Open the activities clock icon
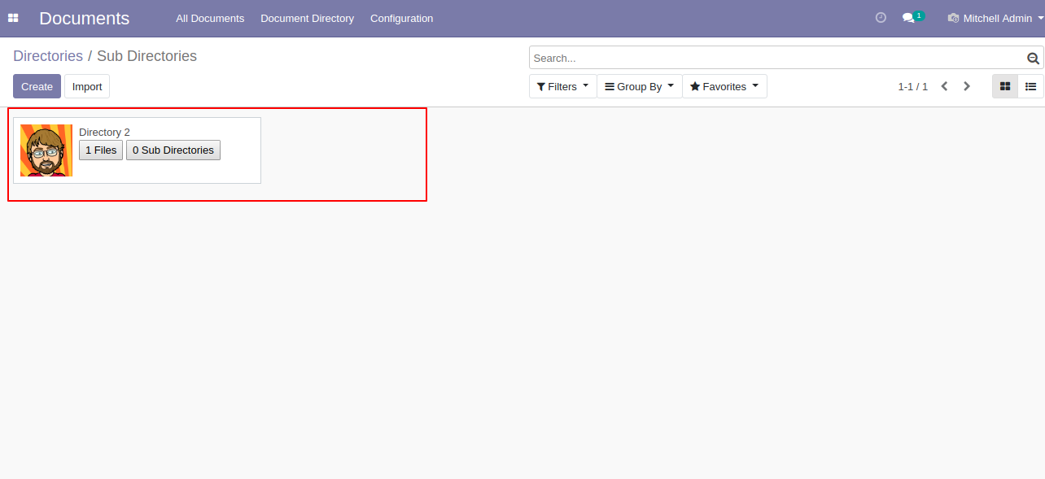 (x=881, y=18)
